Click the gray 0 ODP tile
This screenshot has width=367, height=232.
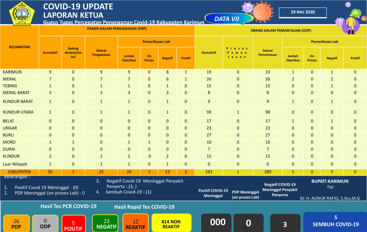[x=45, y=223]
